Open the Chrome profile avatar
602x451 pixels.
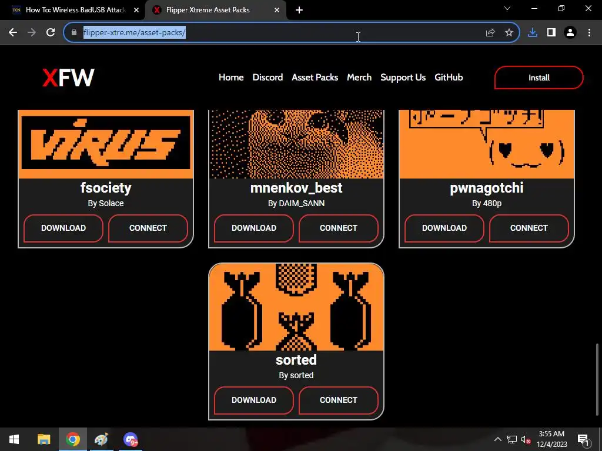pos(570,33)
